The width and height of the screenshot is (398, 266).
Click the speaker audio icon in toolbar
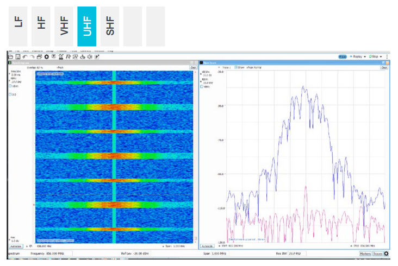pos(90,56)
